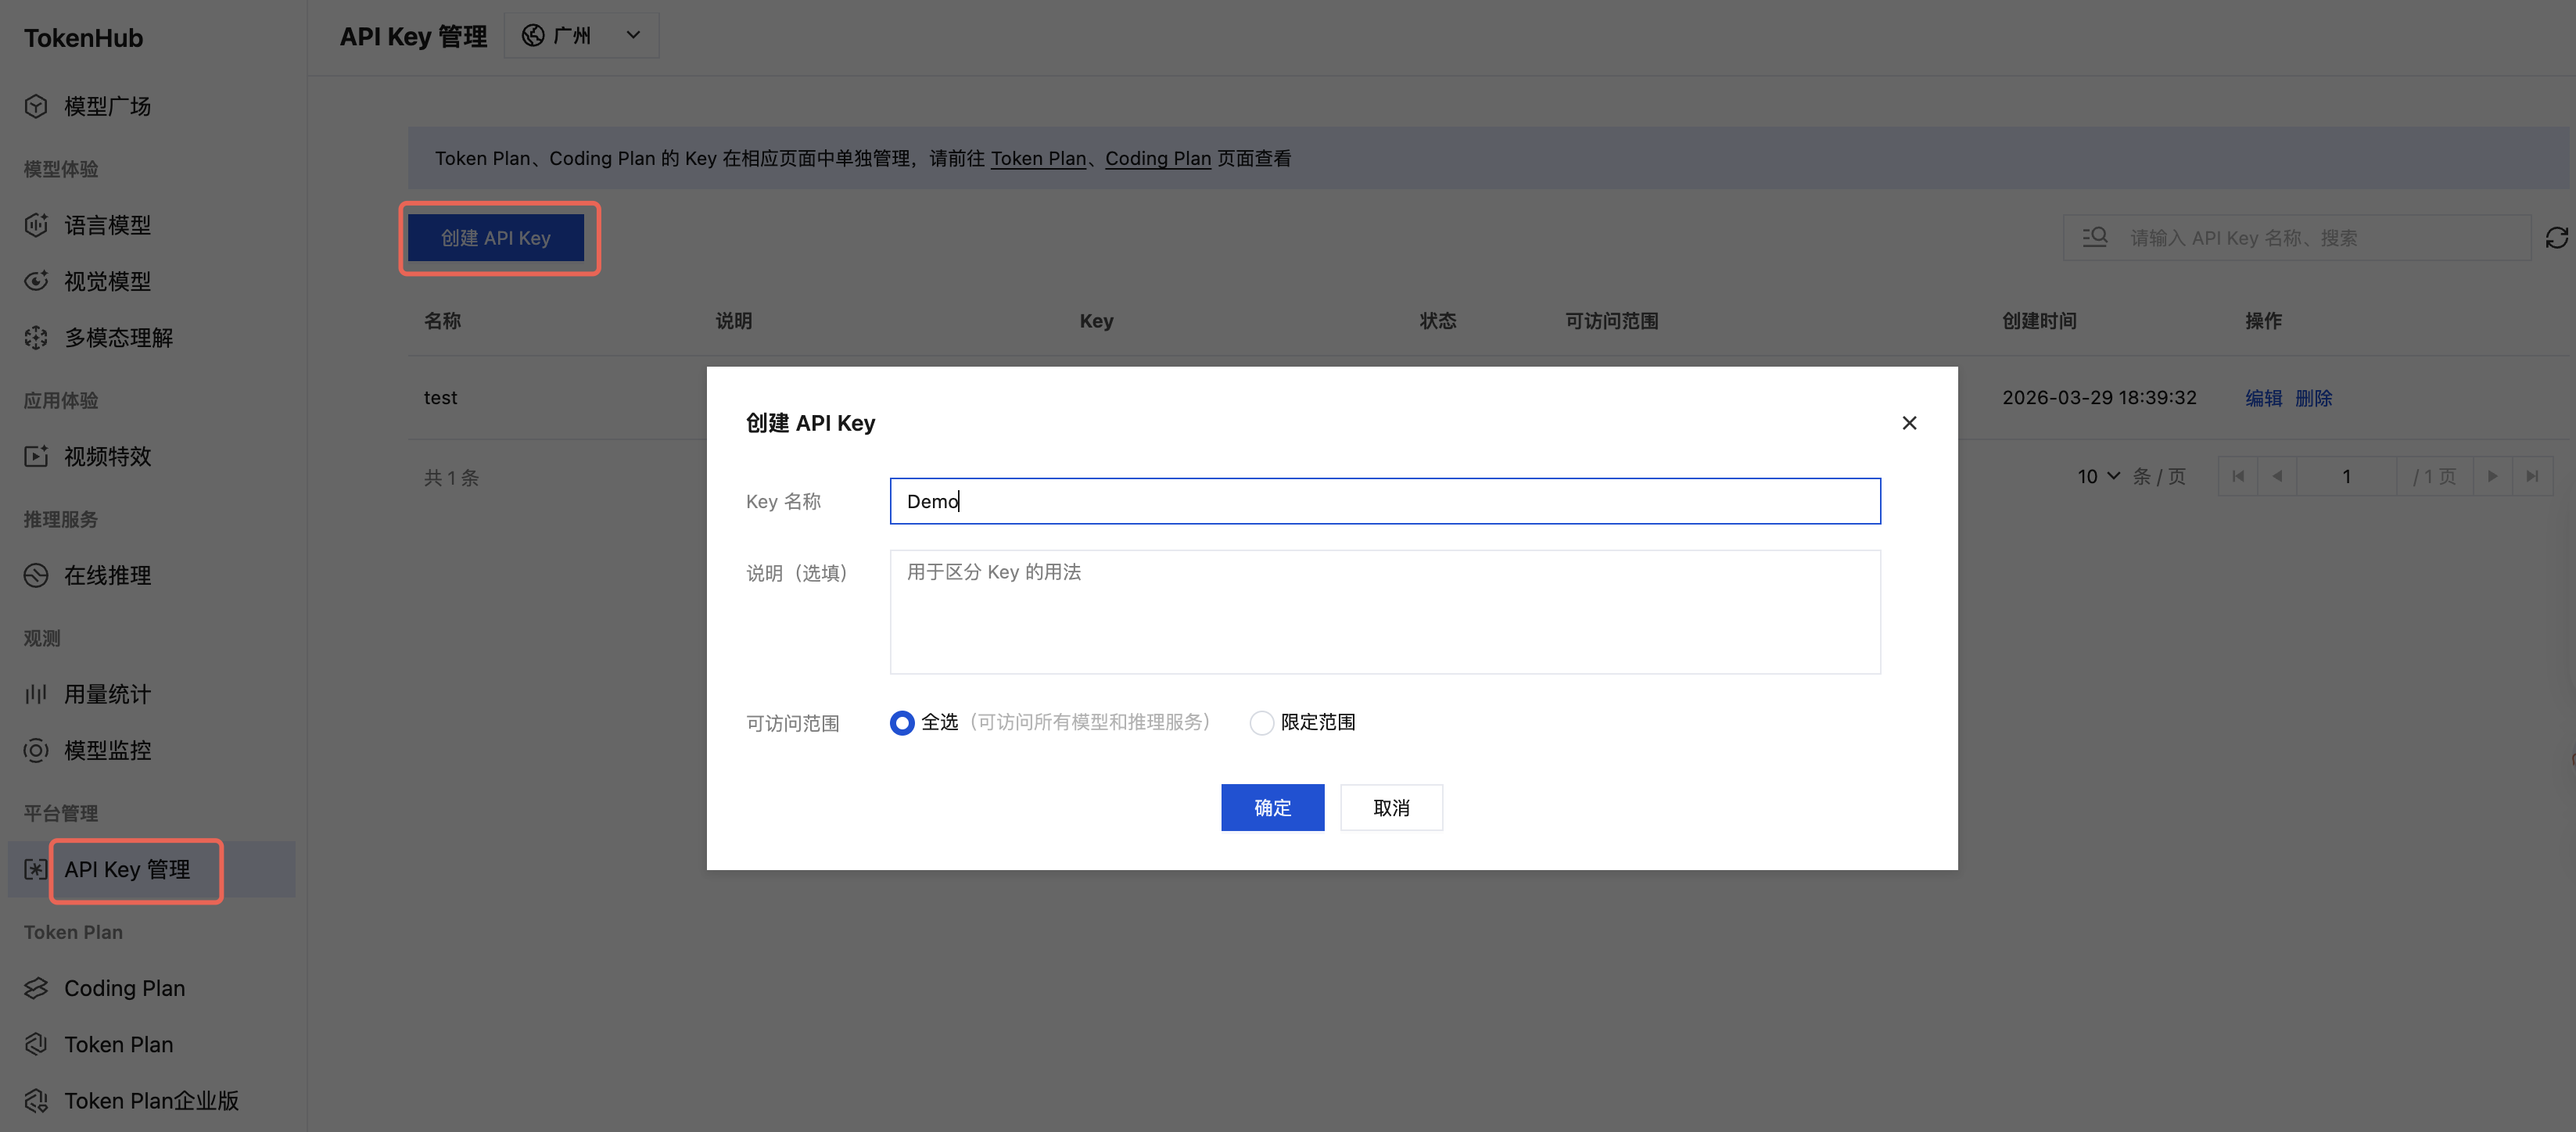
Task: Click the 创建 API Key button
Action: [x=496, y=238]
